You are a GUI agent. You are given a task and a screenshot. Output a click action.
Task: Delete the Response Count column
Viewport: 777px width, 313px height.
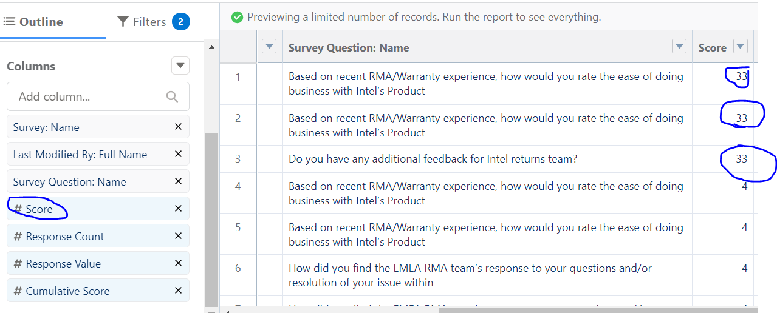(x=178, y=236)
